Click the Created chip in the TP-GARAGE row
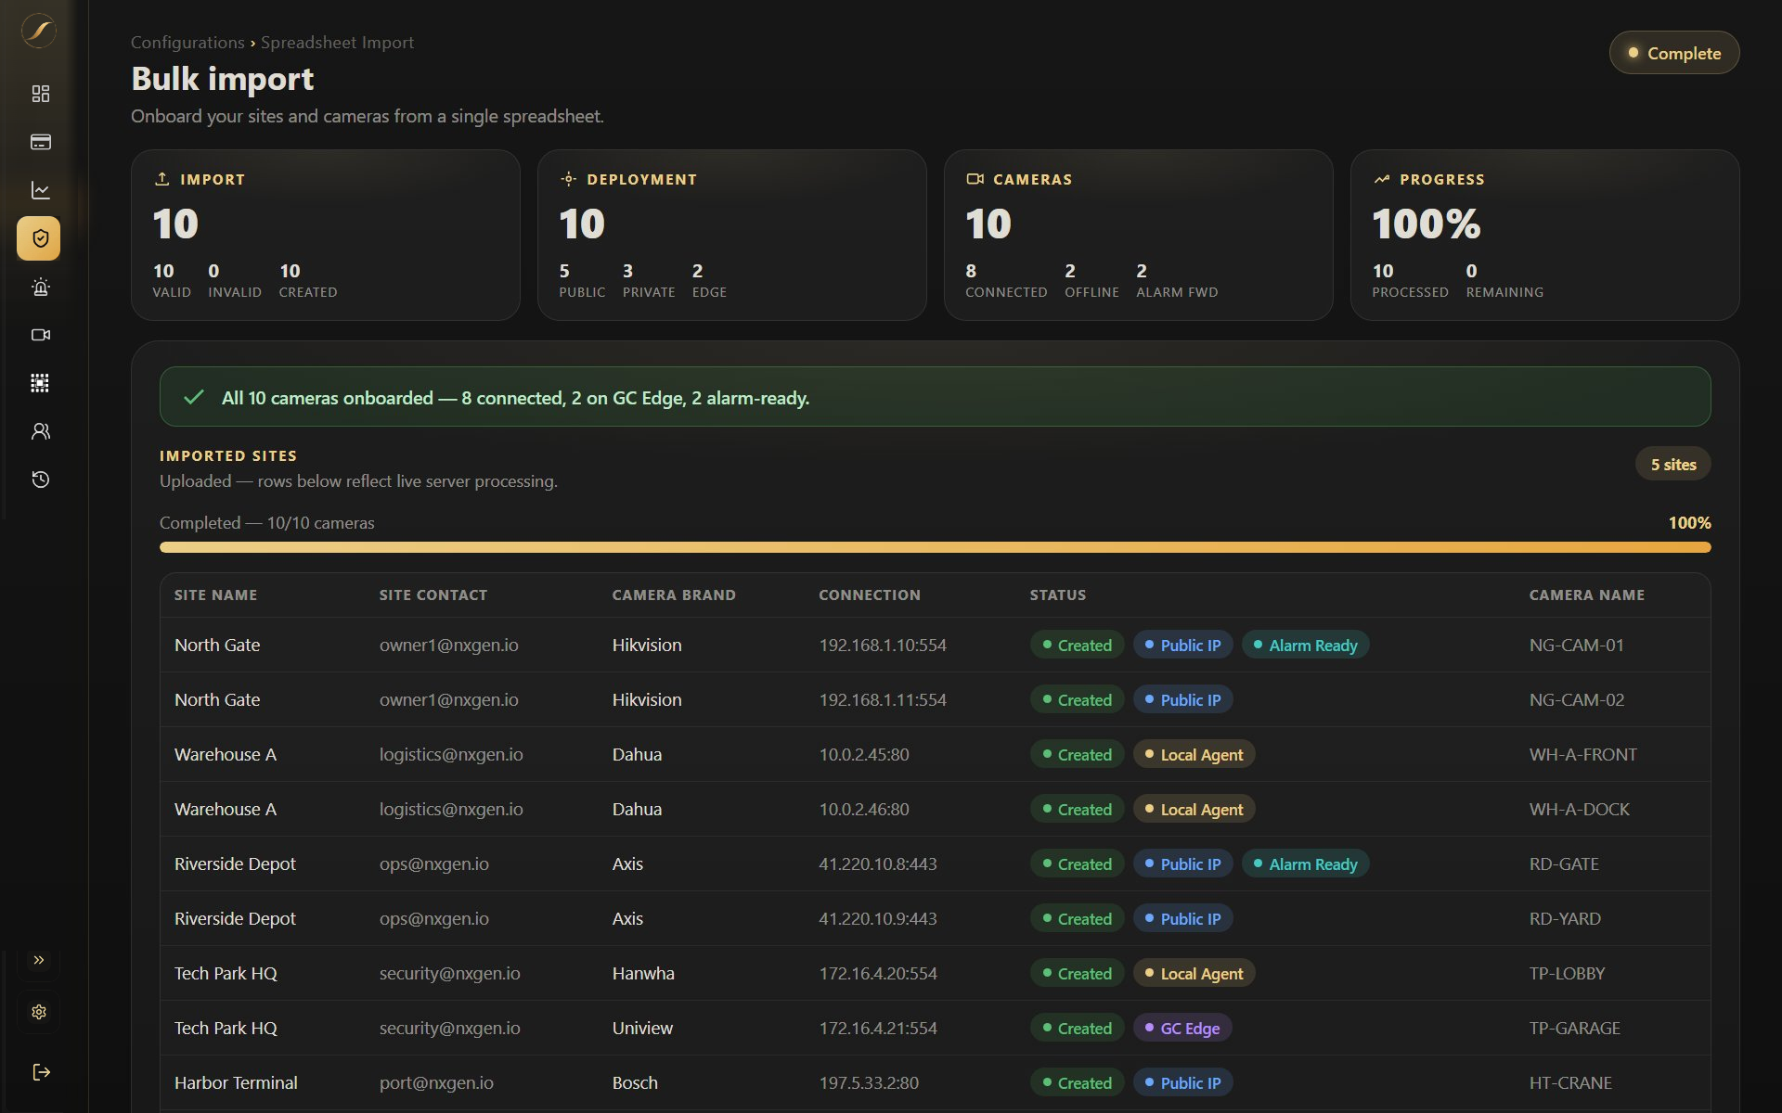1782x1113 pixels. pos(1077,1028)
